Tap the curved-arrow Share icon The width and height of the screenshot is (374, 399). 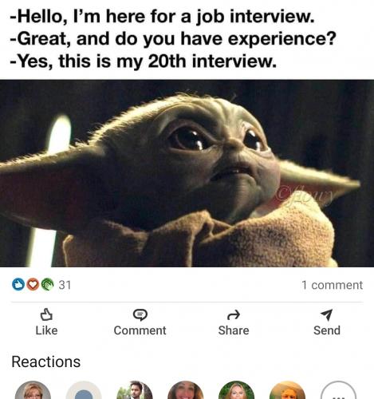[x=234, y=315]
